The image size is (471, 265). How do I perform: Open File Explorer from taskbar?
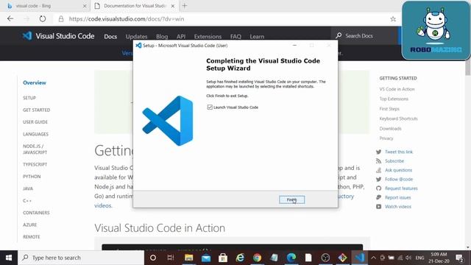click(188, 258)
